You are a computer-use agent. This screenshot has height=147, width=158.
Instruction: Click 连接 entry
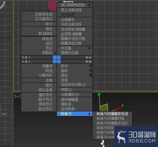[x=39, y=80]
